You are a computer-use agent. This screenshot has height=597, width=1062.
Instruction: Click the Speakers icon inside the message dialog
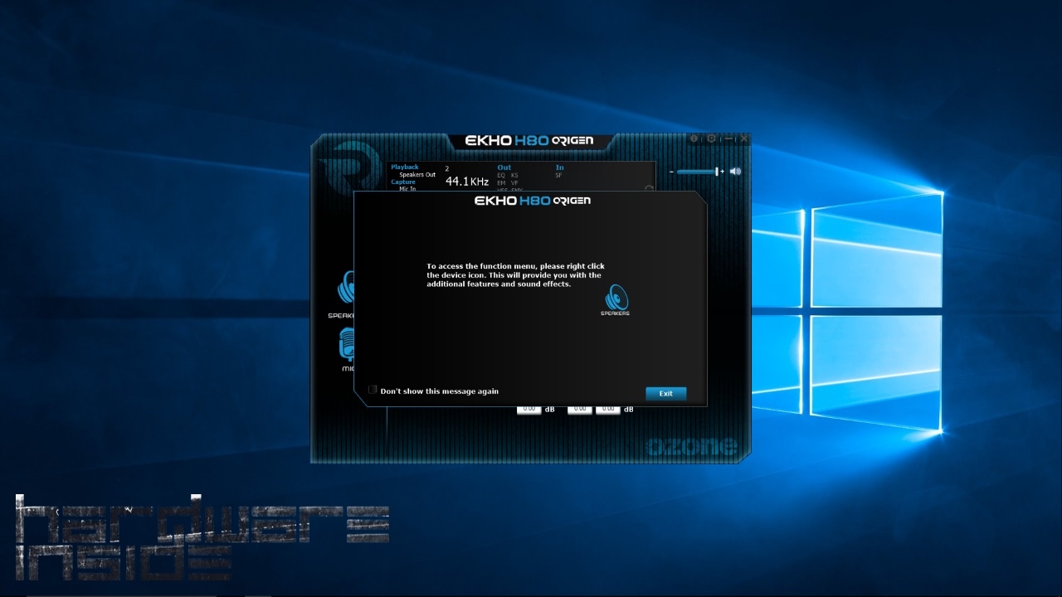(x=616, y=299)
